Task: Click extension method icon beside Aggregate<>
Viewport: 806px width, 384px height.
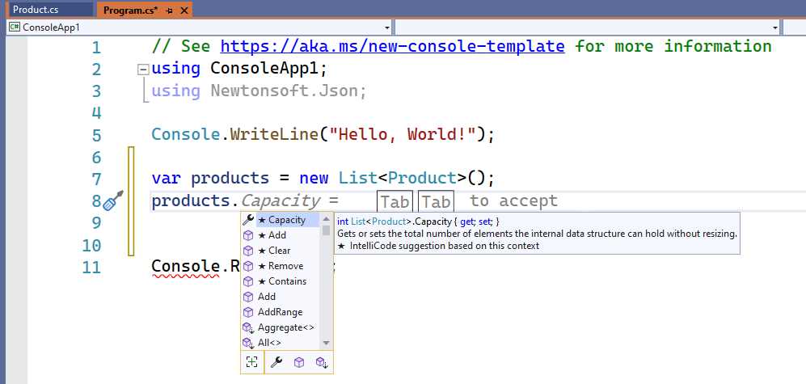Action: [x=249, y=328]
